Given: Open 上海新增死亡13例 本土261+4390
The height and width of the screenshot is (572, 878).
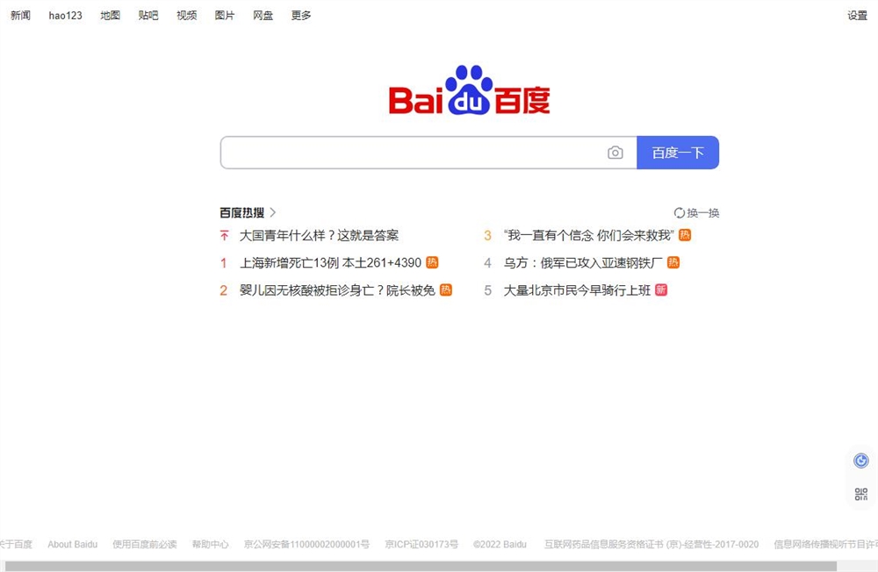Looking at the screenshot, I should [x=330, y=262].
